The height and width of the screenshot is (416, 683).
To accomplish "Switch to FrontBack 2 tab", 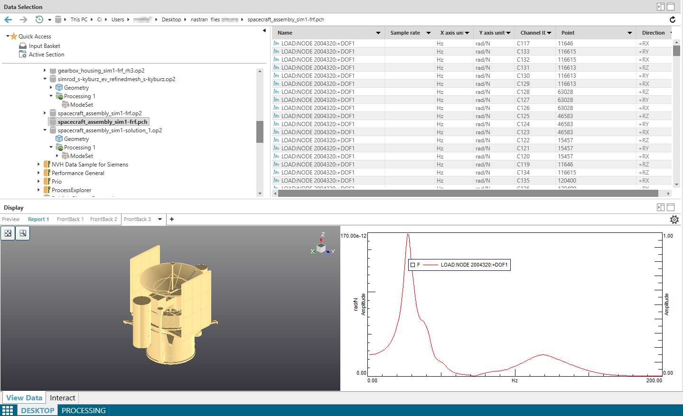I will (103, 219).
